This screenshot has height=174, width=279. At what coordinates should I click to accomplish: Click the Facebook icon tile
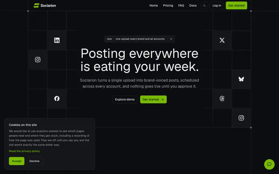coord(57,99)
